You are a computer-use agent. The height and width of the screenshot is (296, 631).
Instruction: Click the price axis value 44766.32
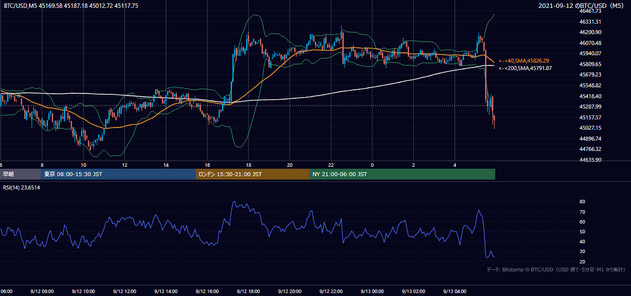590,149
